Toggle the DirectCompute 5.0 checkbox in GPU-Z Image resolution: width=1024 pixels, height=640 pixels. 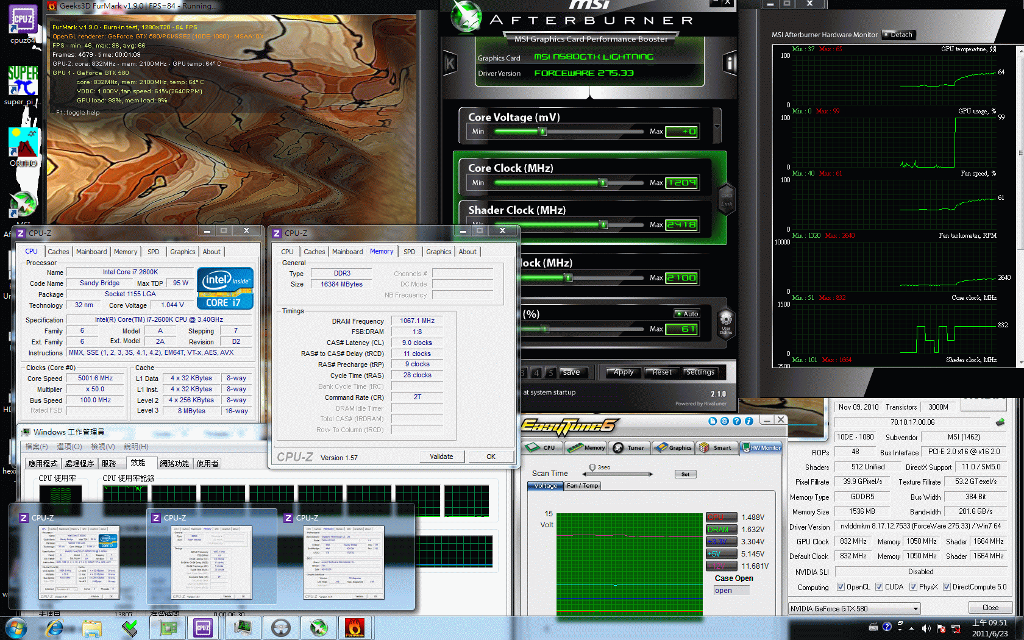click(947, 587)
